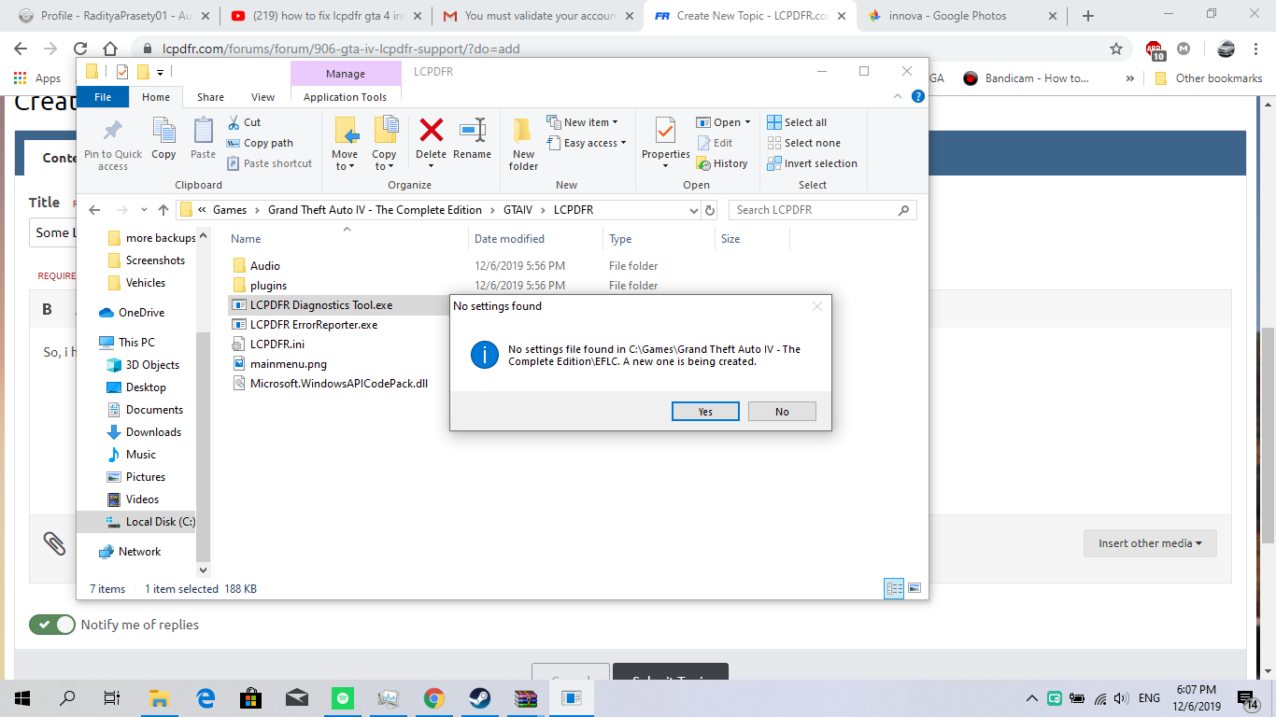Go up one folder level in Explorer
The image size is (1276, 717).
(163, 210)
